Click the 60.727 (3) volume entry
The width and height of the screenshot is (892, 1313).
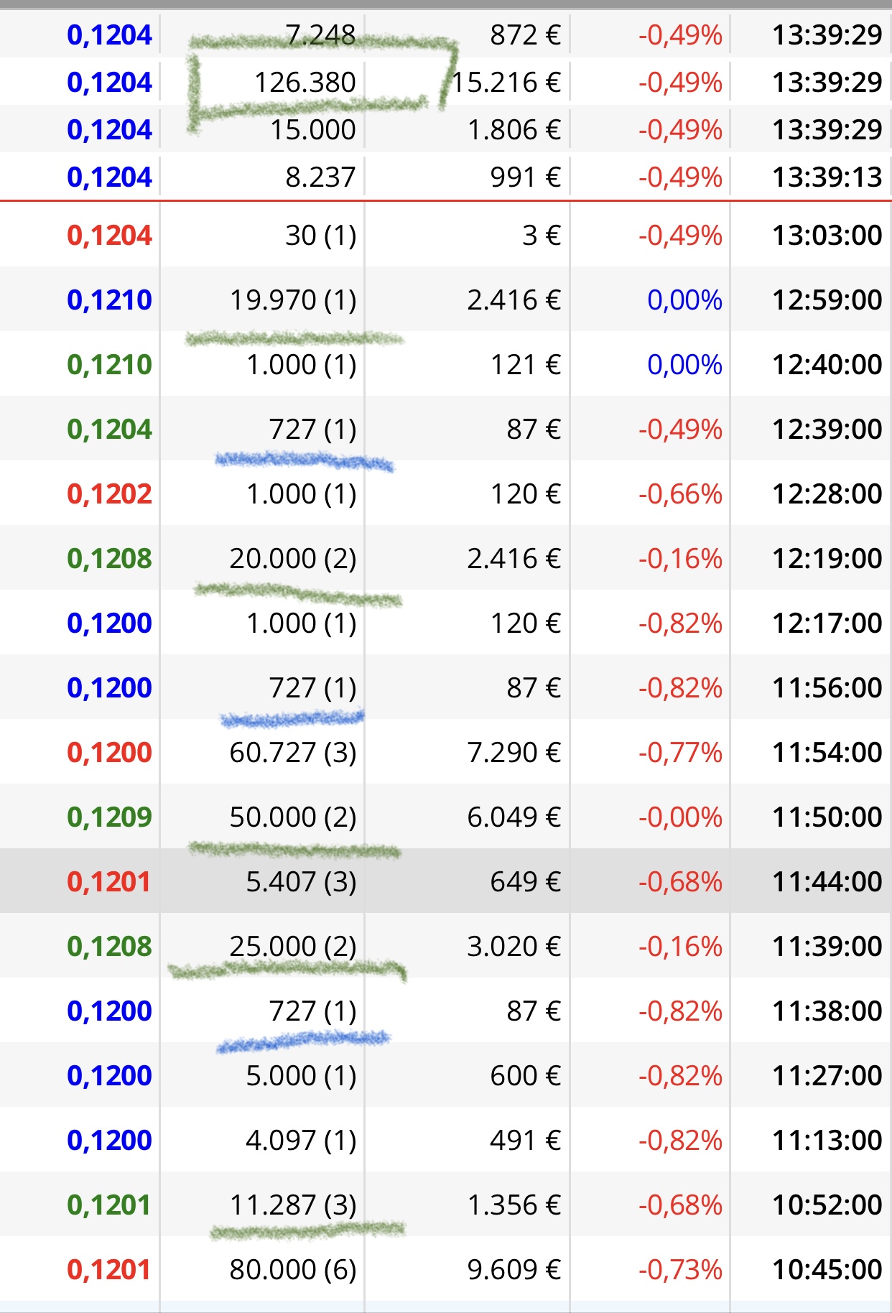[293, 752]
